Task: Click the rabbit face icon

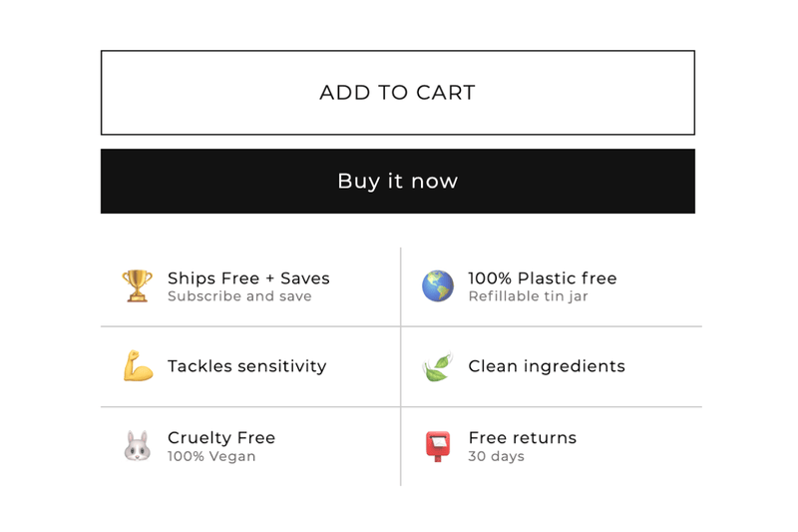Action: [137, 446]
